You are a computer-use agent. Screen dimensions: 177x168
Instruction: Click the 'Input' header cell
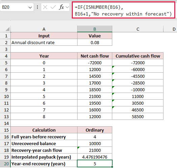pyautogui.click(x=44, y=36)
